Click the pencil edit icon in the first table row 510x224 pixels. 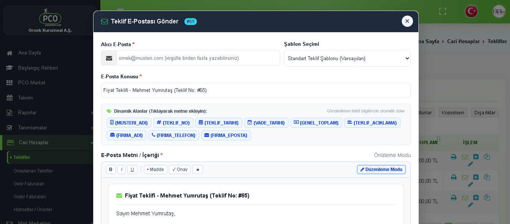coord(471,164)
